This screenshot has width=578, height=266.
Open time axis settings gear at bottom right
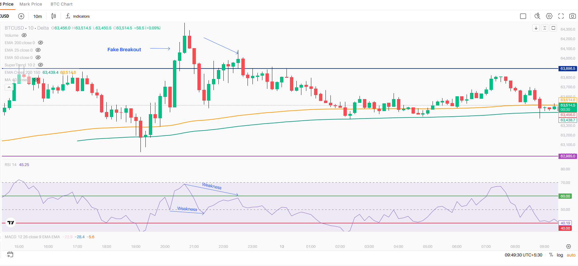(x=568, y=246)
